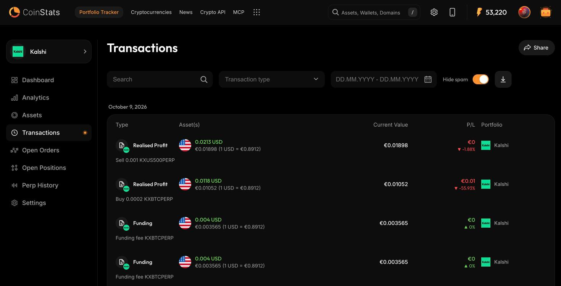Click the US flag icon for 0.0118 USD
Screen dimensions: 561x286
[185, 184]
